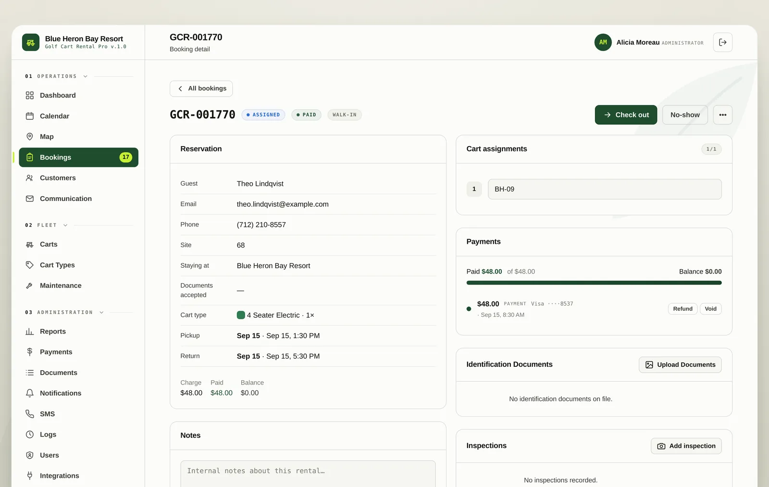Click the WALK-IN badge
This screenshot has width=769, height=487.
tap(345, 115)
